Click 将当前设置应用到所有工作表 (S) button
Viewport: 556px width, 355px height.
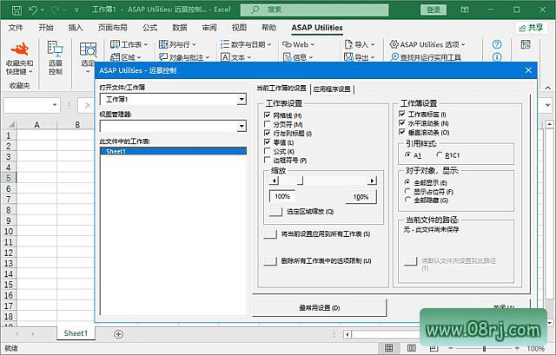(270, 234)
